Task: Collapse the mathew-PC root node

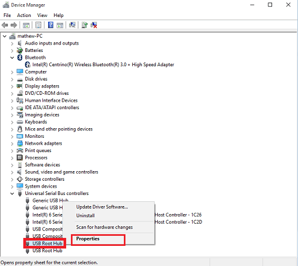Action: (5, 36)
